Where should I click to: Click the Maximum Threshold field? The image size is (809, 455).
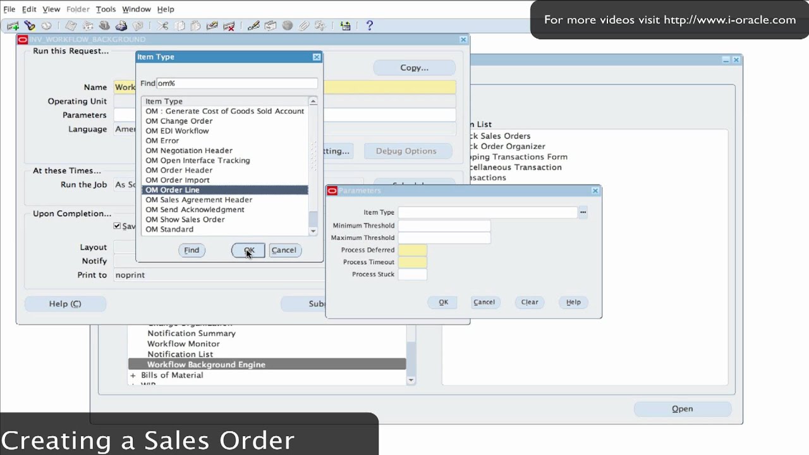(x=444, y=238)
